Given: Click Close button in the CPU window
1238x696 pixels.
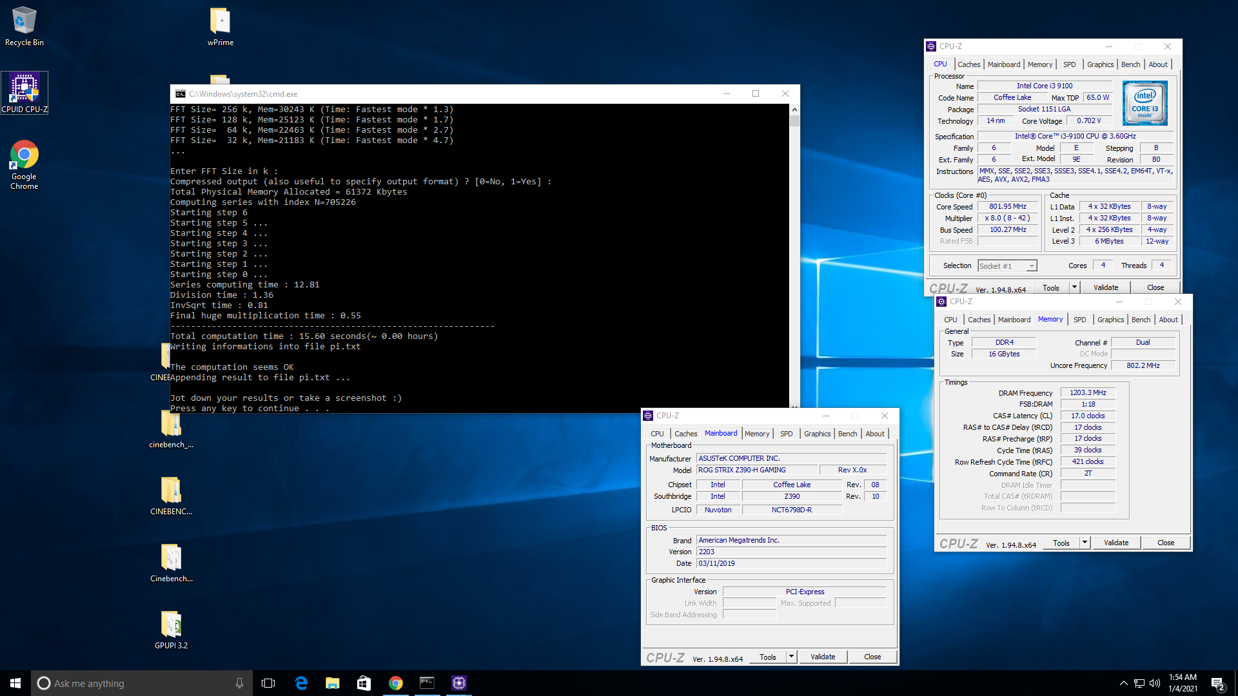Looking at the screenshot, I should point(1155,287).
